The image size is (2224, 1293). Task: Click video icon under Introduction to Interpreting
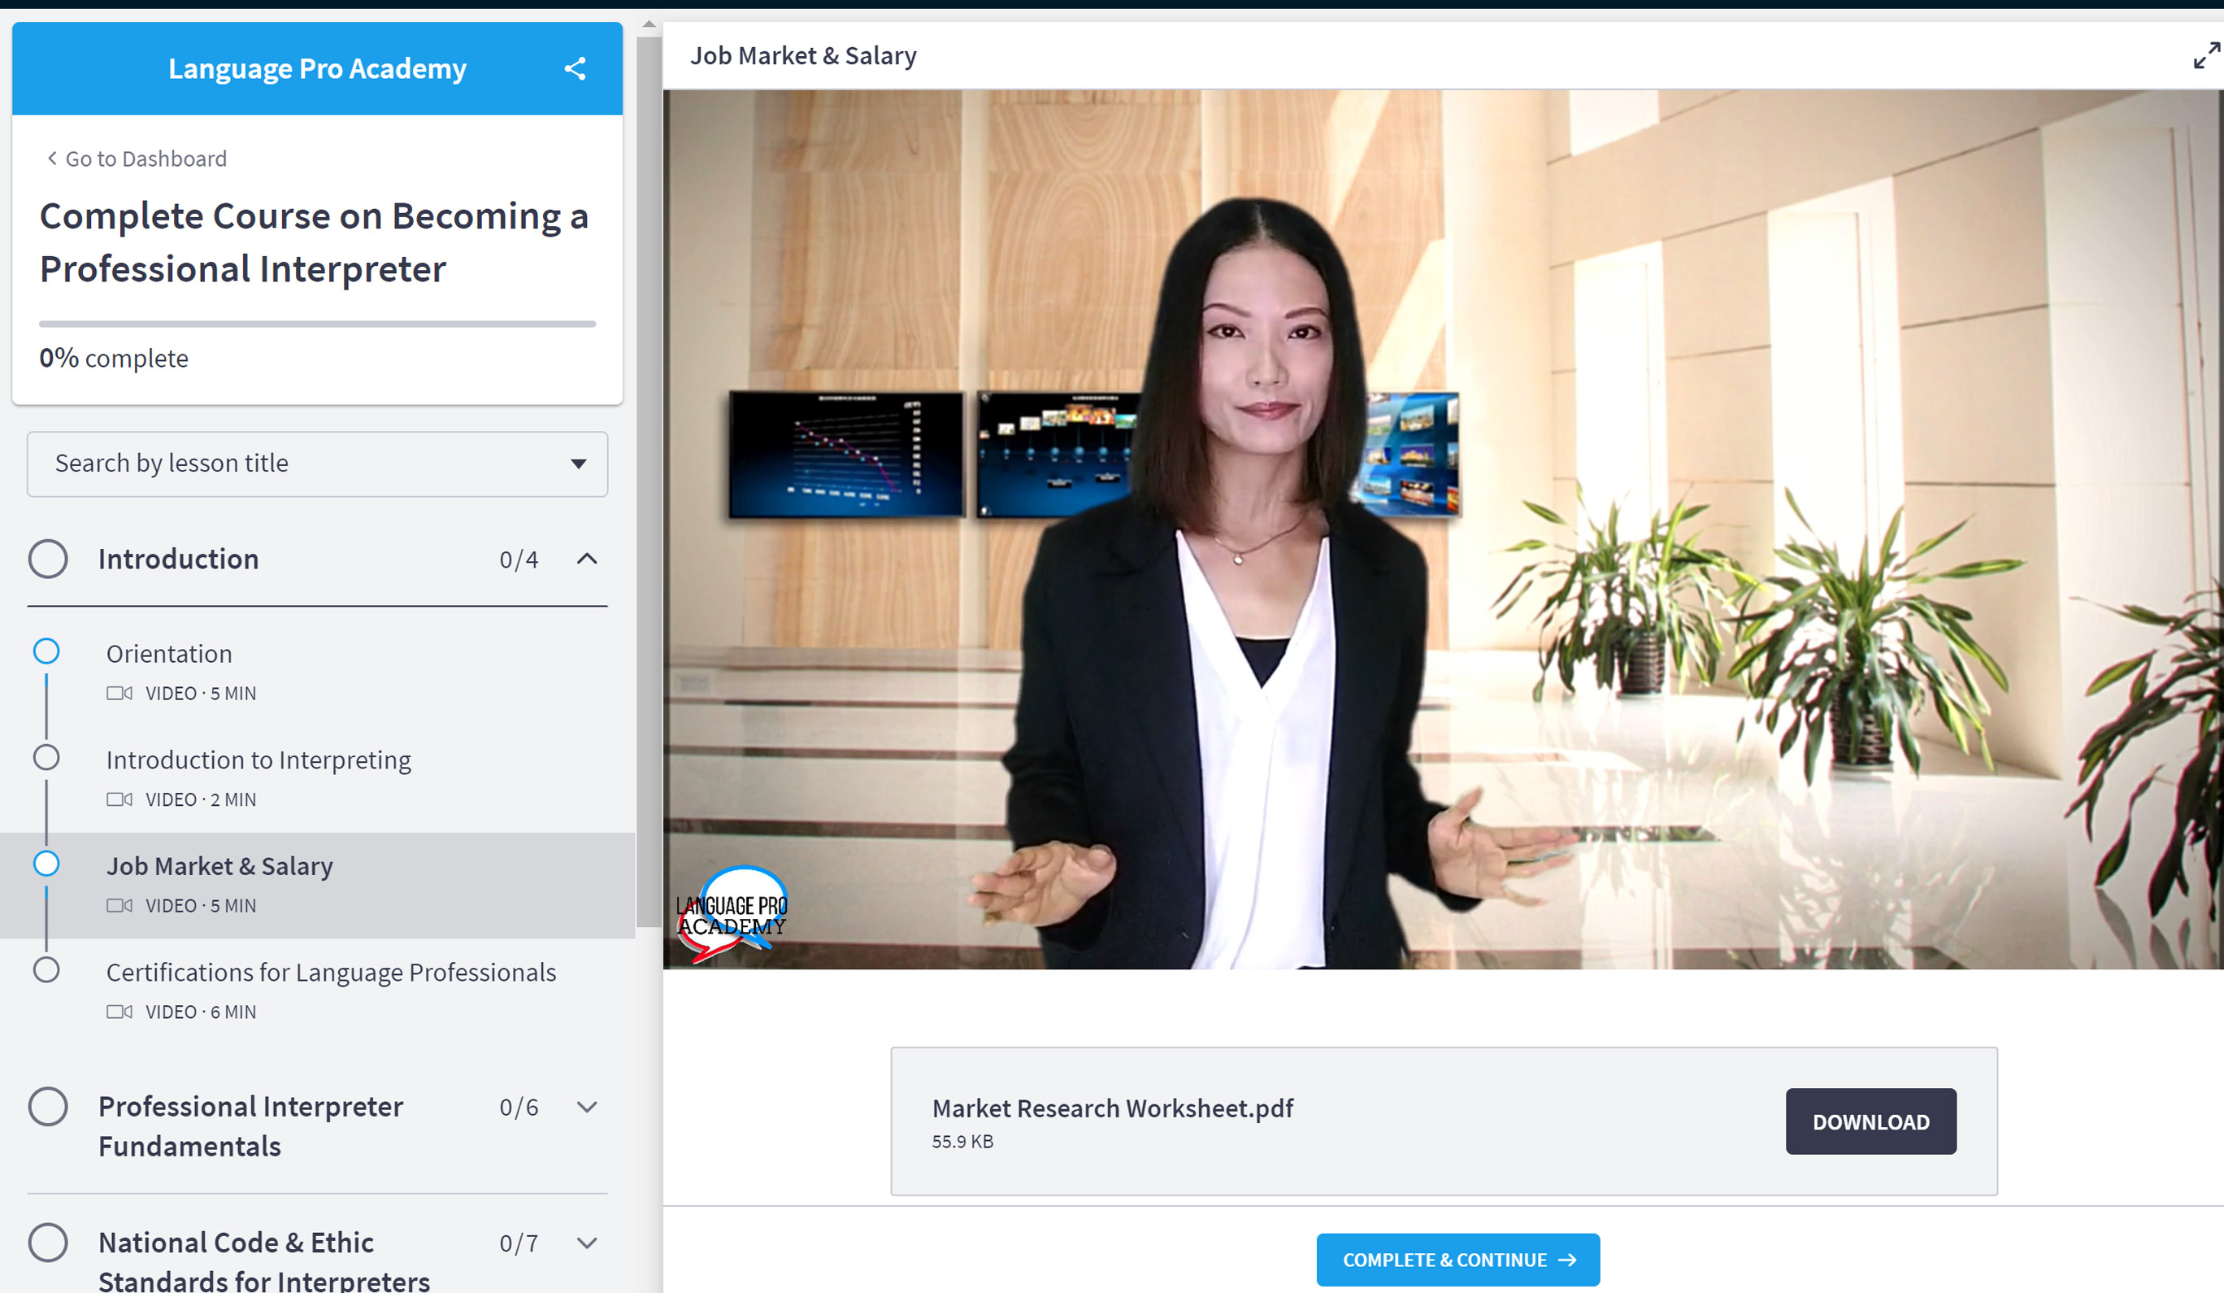pos(119,799)
